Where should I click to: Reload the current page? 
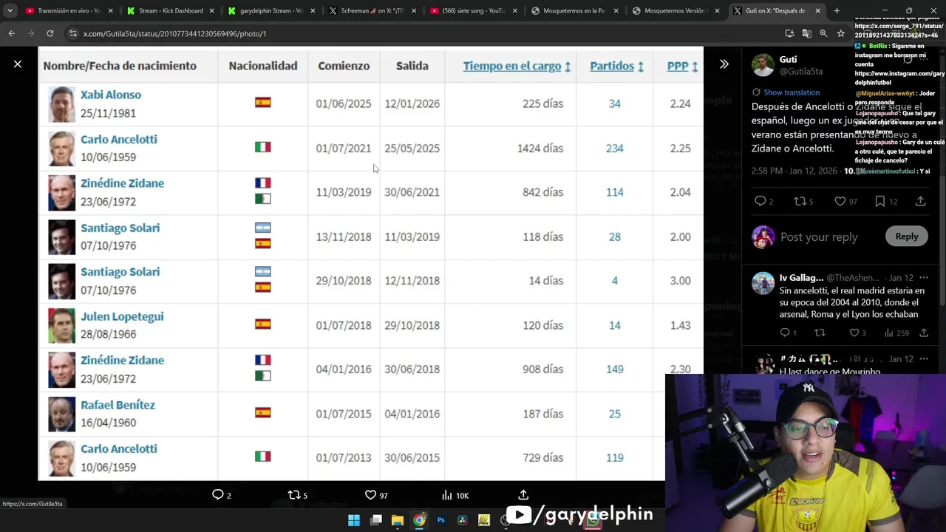click(x=50, y=33)
